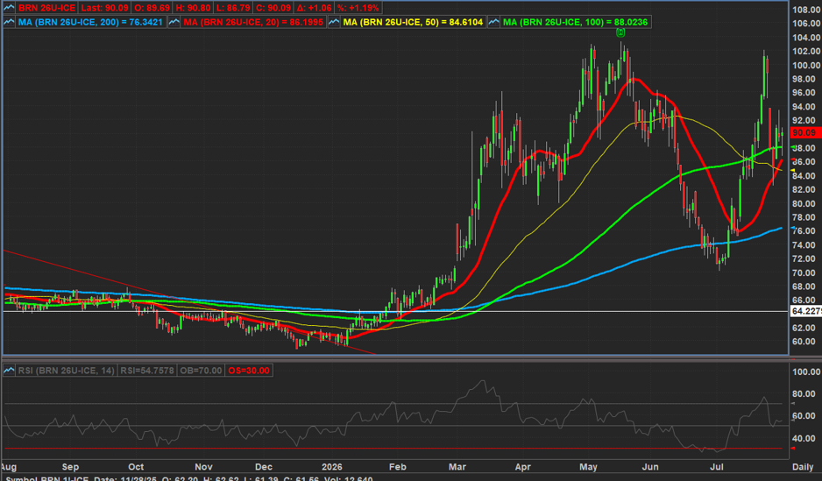Screen dimensions: 822x481
Task: Click the 20-period MA indicator icon
Action: click(x=174, y=22)
